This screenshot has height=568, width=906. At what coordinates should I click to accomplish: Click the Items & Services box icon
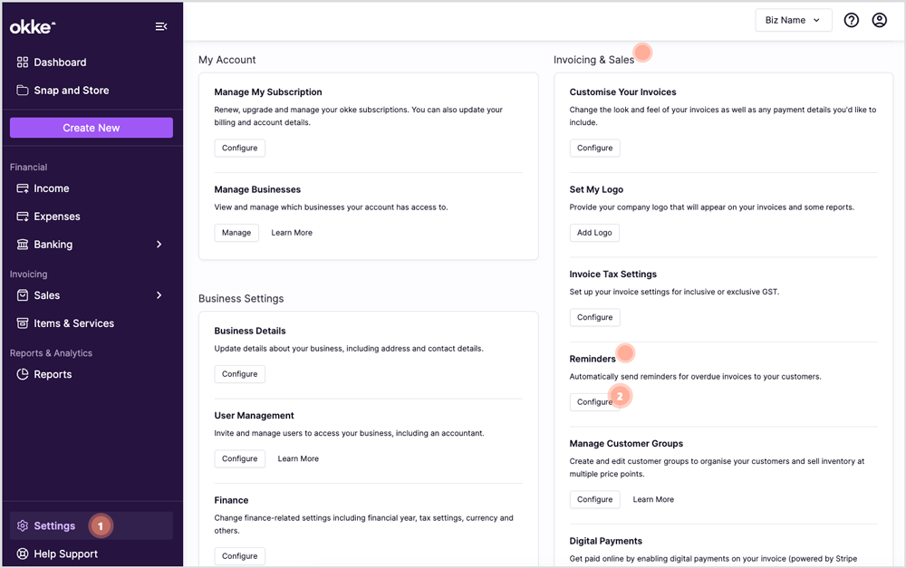23,323
